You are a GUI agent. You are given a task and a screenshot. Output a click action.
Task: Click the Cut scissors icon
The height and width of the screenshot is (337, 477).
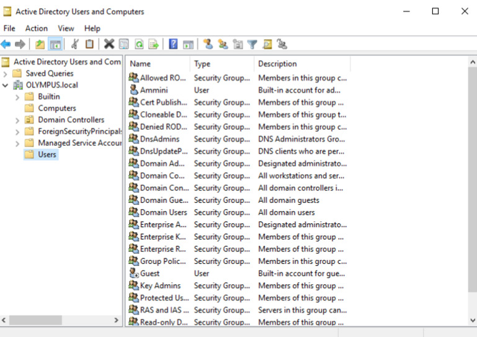(74, 44)
